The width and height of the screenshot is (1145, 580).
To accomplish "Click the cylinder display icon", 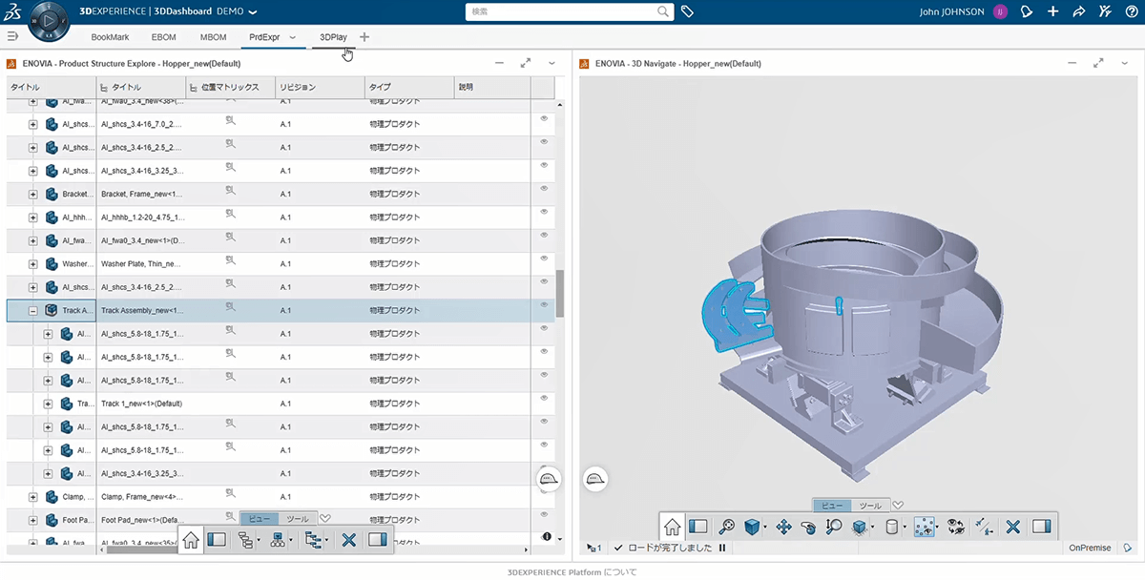I will tap(891, 526).
